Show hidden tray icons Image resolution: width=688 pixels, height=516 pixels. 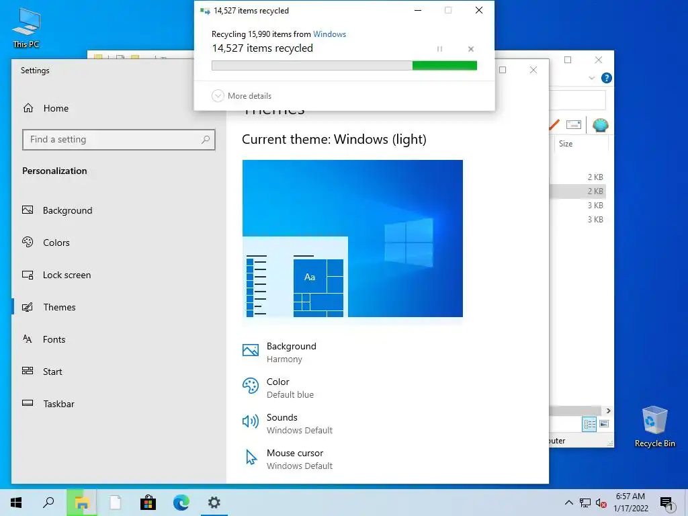click(568, 503)
